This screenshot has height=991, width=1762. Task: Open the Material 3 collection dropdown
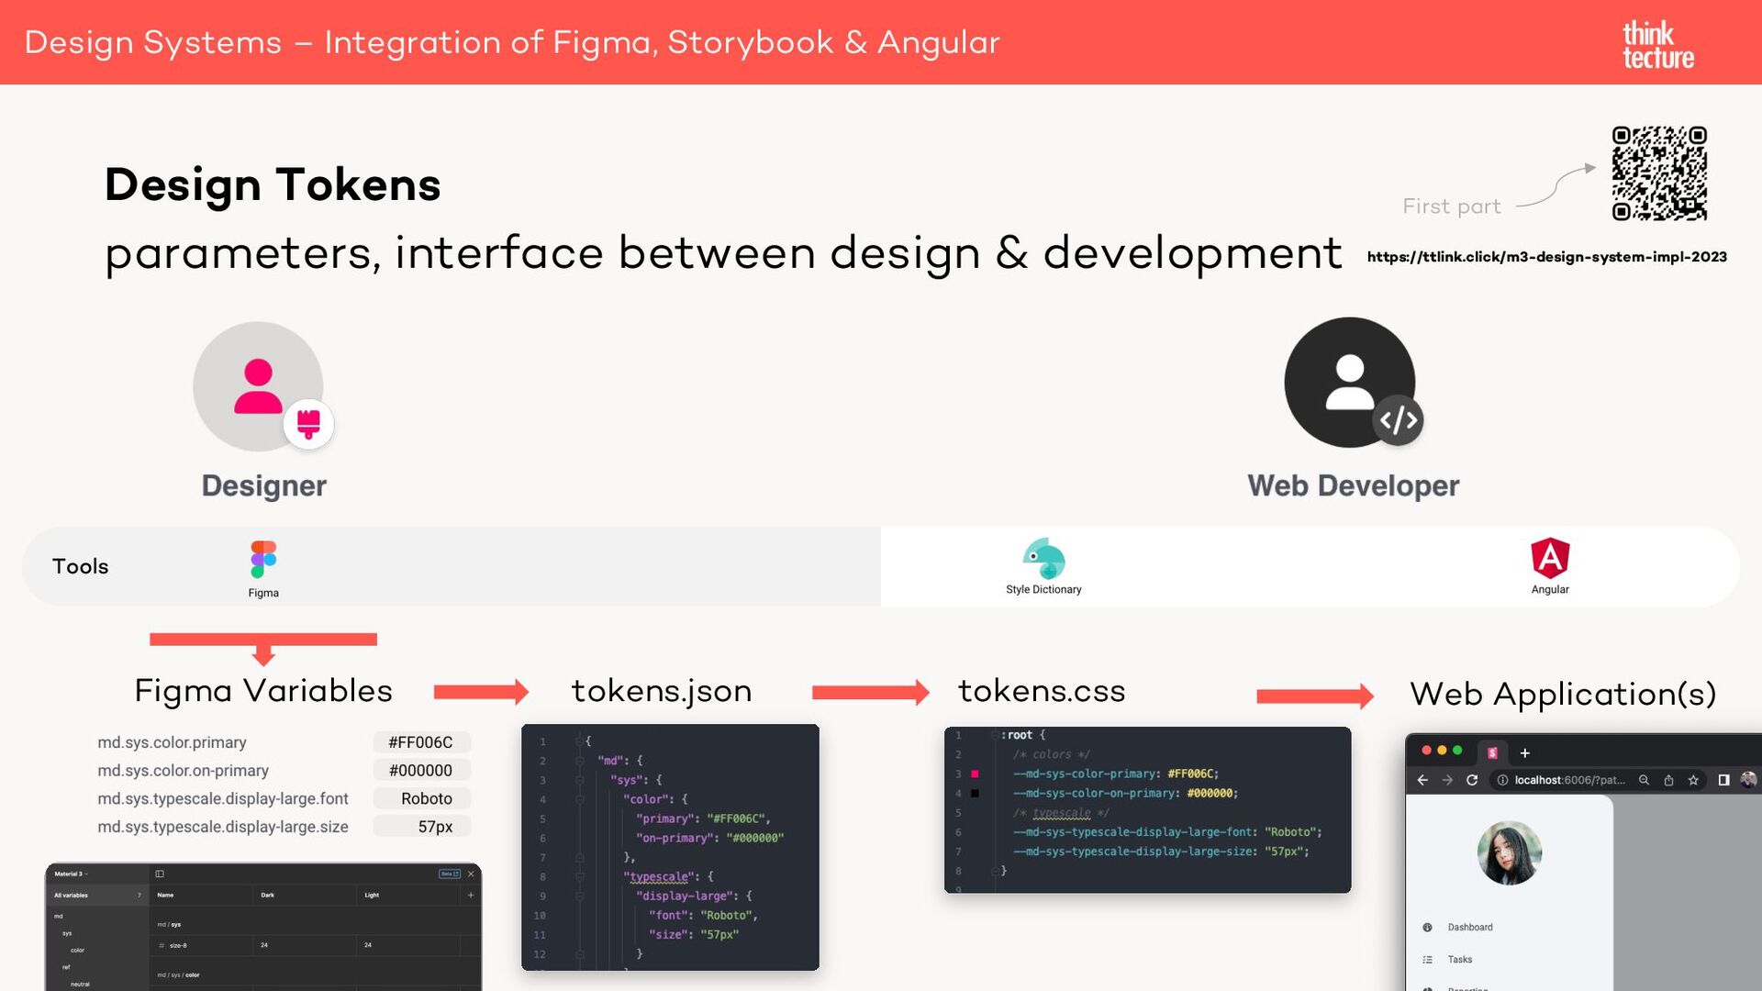(72, 874)
